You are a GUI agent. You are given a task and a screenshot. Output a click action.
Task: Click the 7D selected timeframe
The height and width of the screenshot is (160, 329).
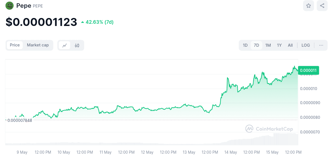256,45
